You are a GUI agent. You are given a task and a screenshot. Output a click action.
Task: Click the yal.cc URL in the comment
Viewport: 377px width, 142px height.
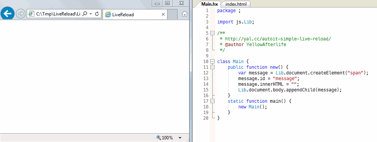pos(278,39)
